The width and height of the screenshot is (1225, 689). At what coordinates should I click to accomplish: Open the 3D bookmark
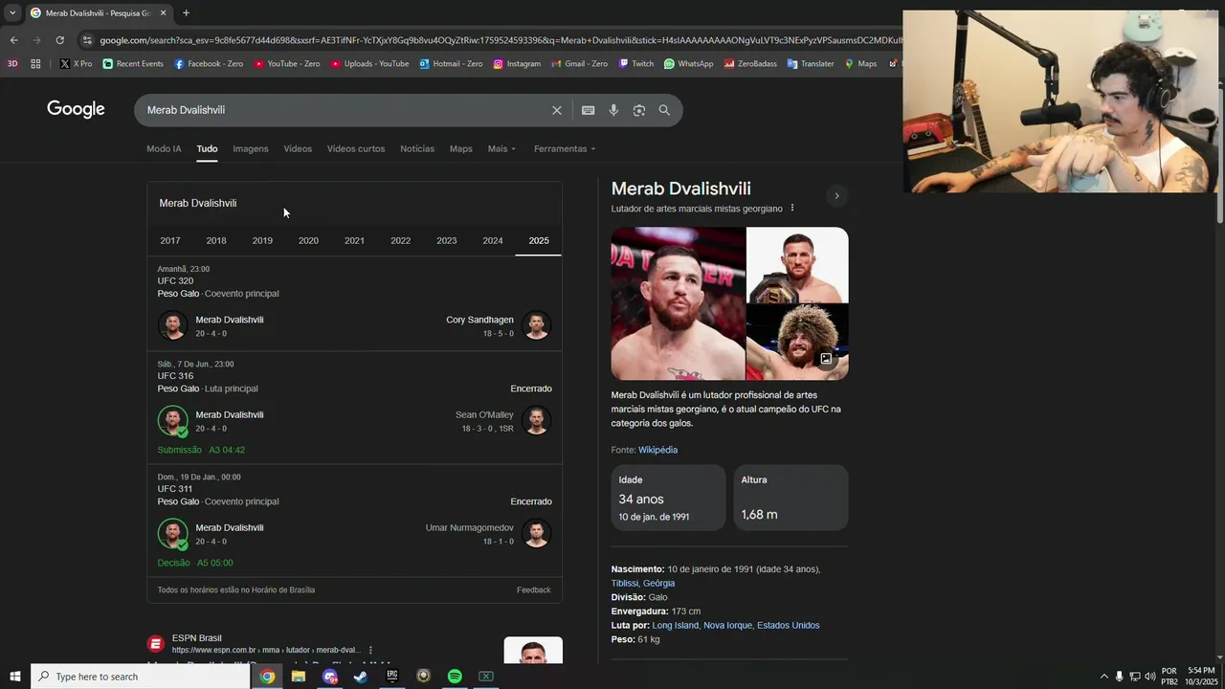12,64
